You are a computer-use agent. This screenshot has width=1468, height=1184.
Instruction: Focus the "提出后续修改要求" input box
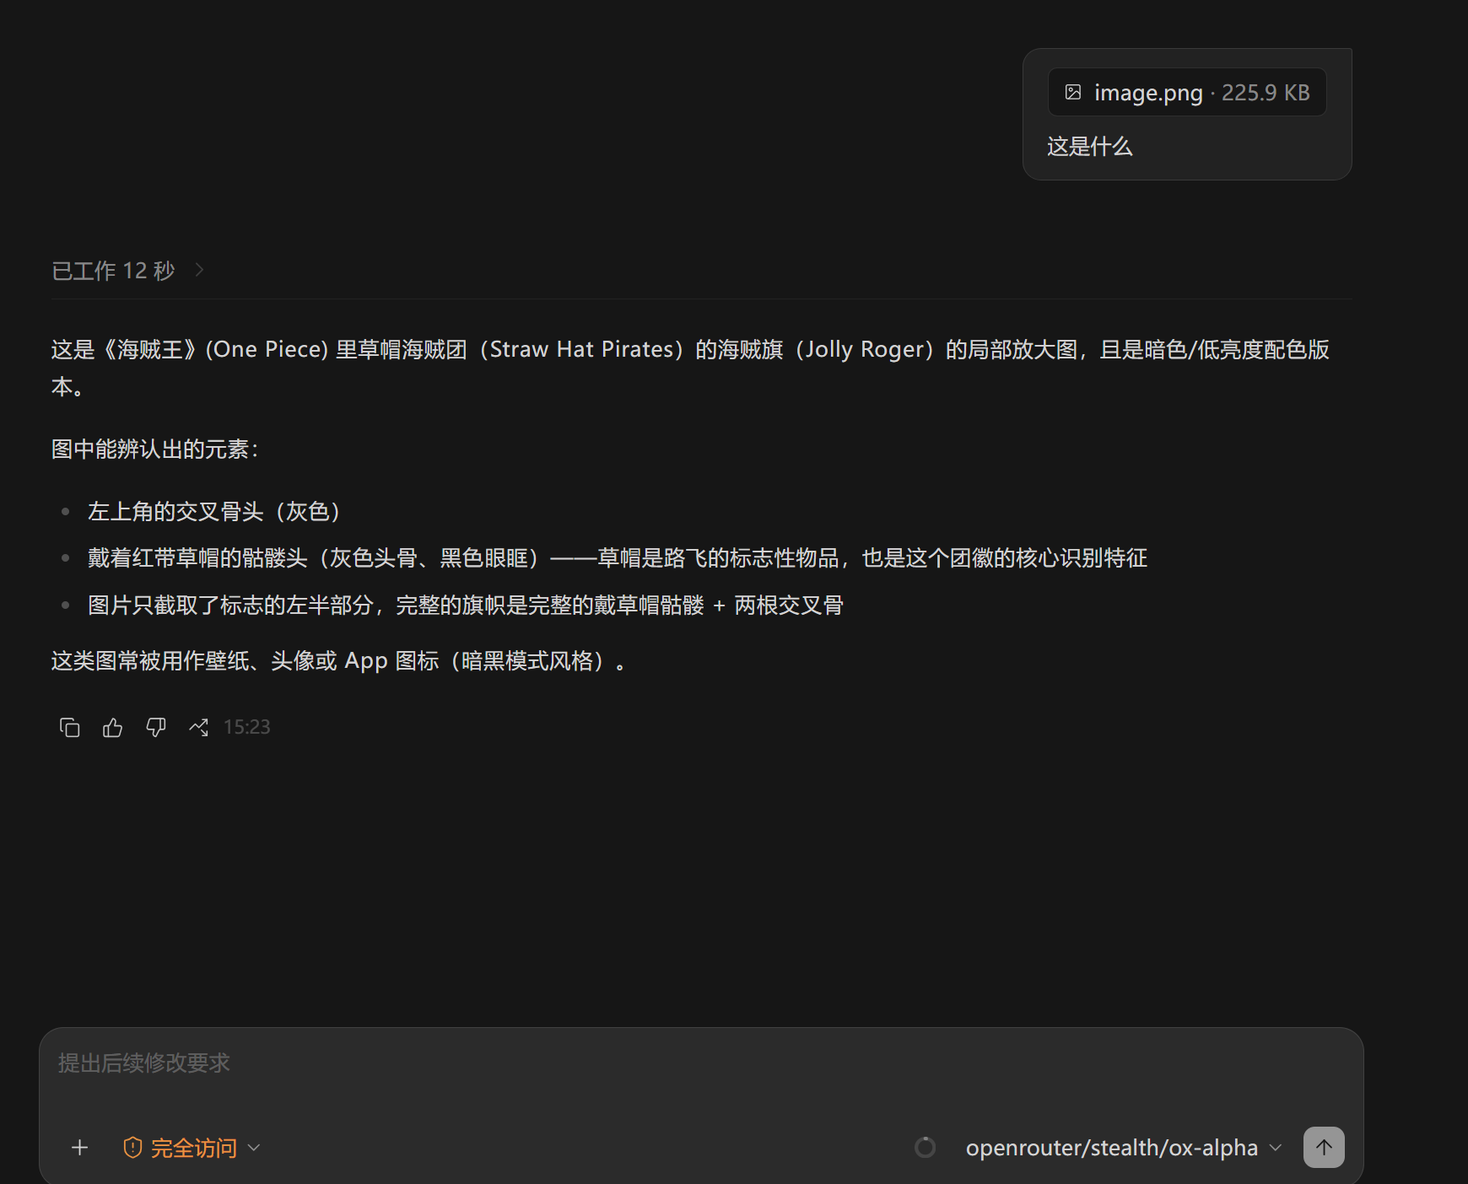[x=700, y=1064]
